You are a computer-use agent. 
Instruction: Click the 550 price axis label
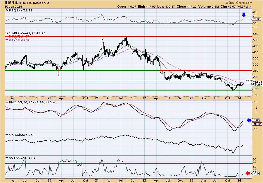pyautogui.click(x=256, y=34)
